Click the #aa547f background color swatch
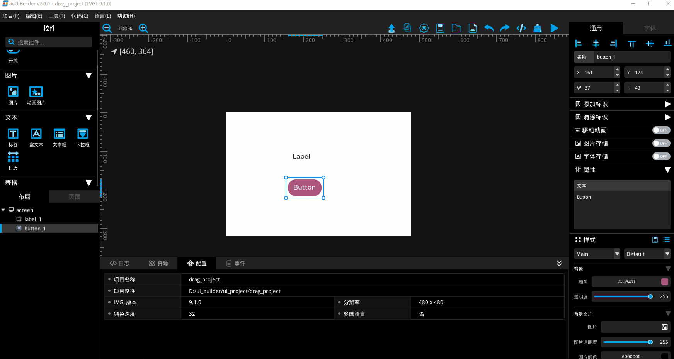This screenshot has width=674, height=359. click(665, 282)
